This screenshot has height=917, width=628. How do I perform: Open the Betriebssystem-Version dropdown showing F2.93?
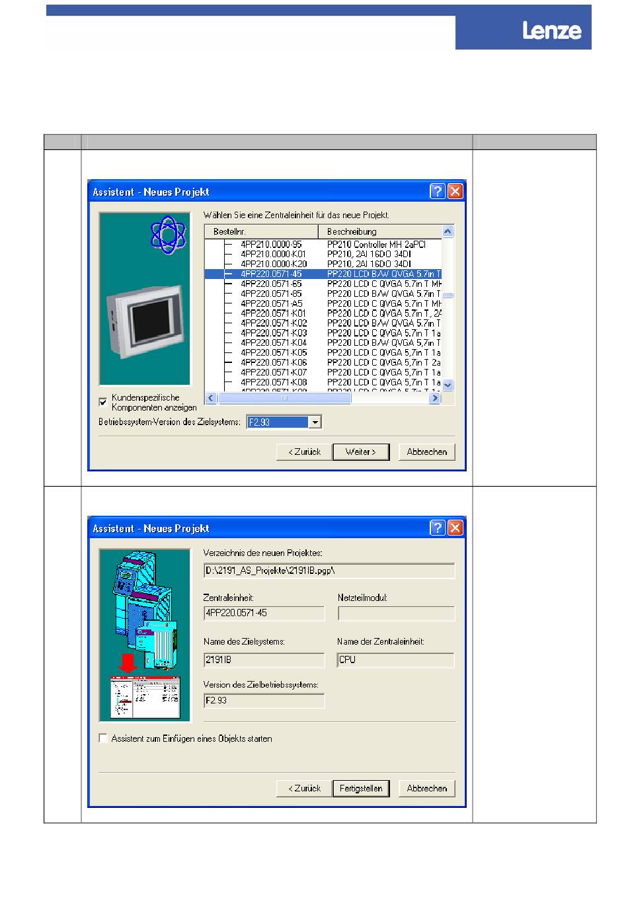click(315, 422)
